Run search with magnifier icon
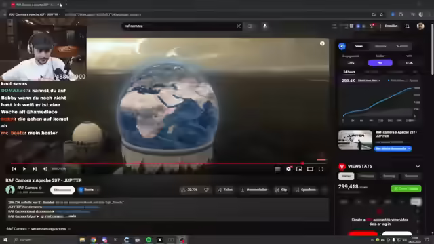Viewport: 434px width, 244px height. point(250,26)
